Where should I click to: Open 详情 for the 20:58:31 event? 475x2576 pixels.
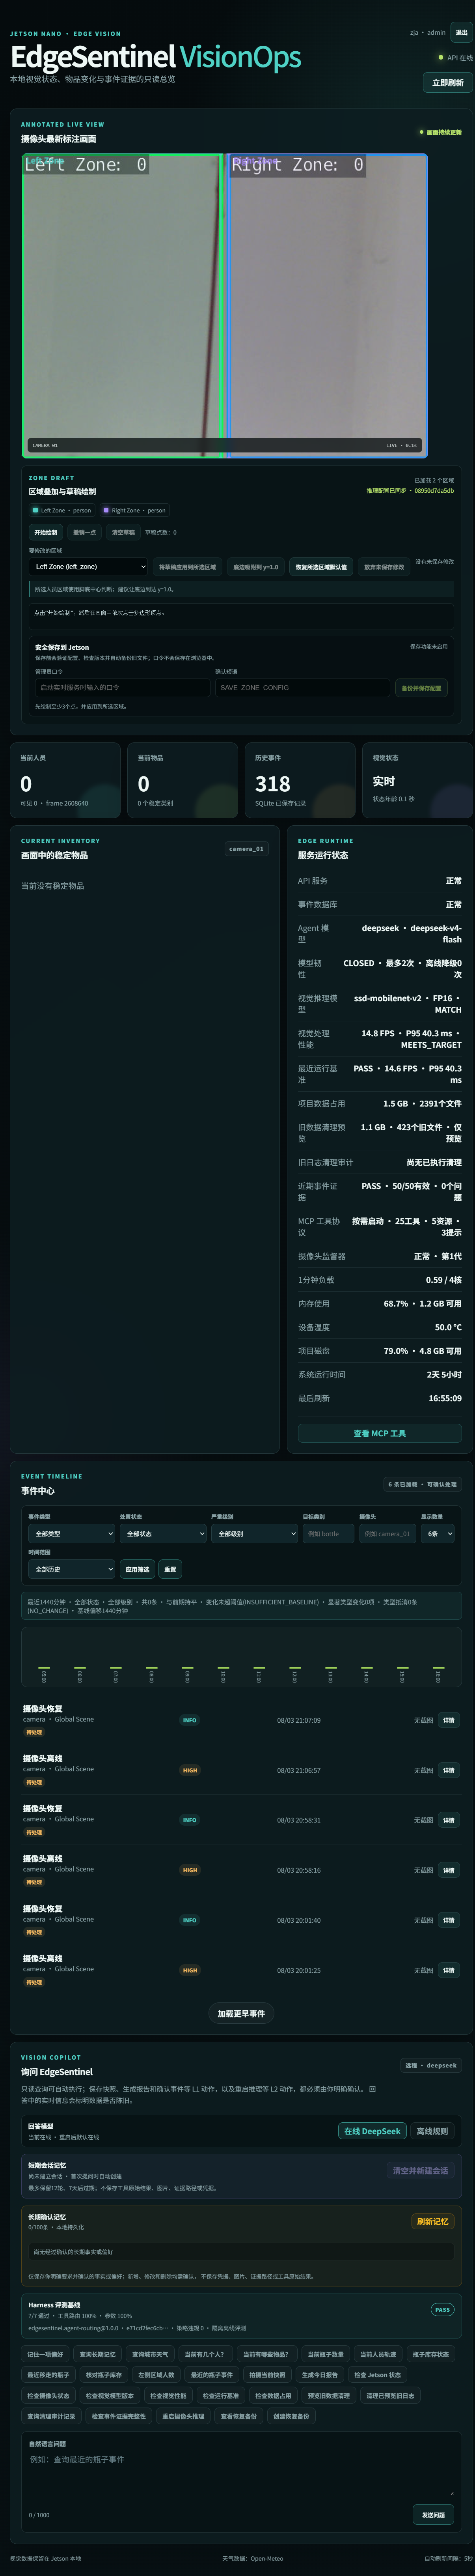[x=448, y=1820]
